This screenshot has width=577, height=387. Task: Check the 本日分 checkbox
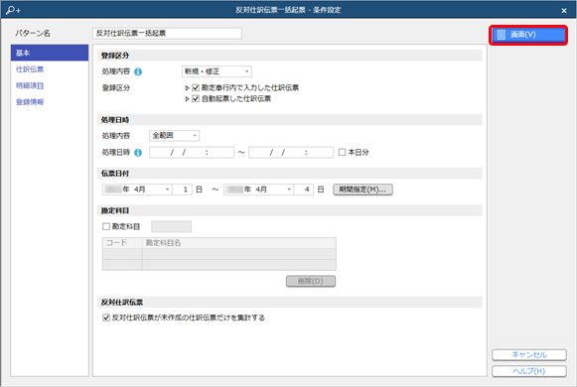coord(343,152)
